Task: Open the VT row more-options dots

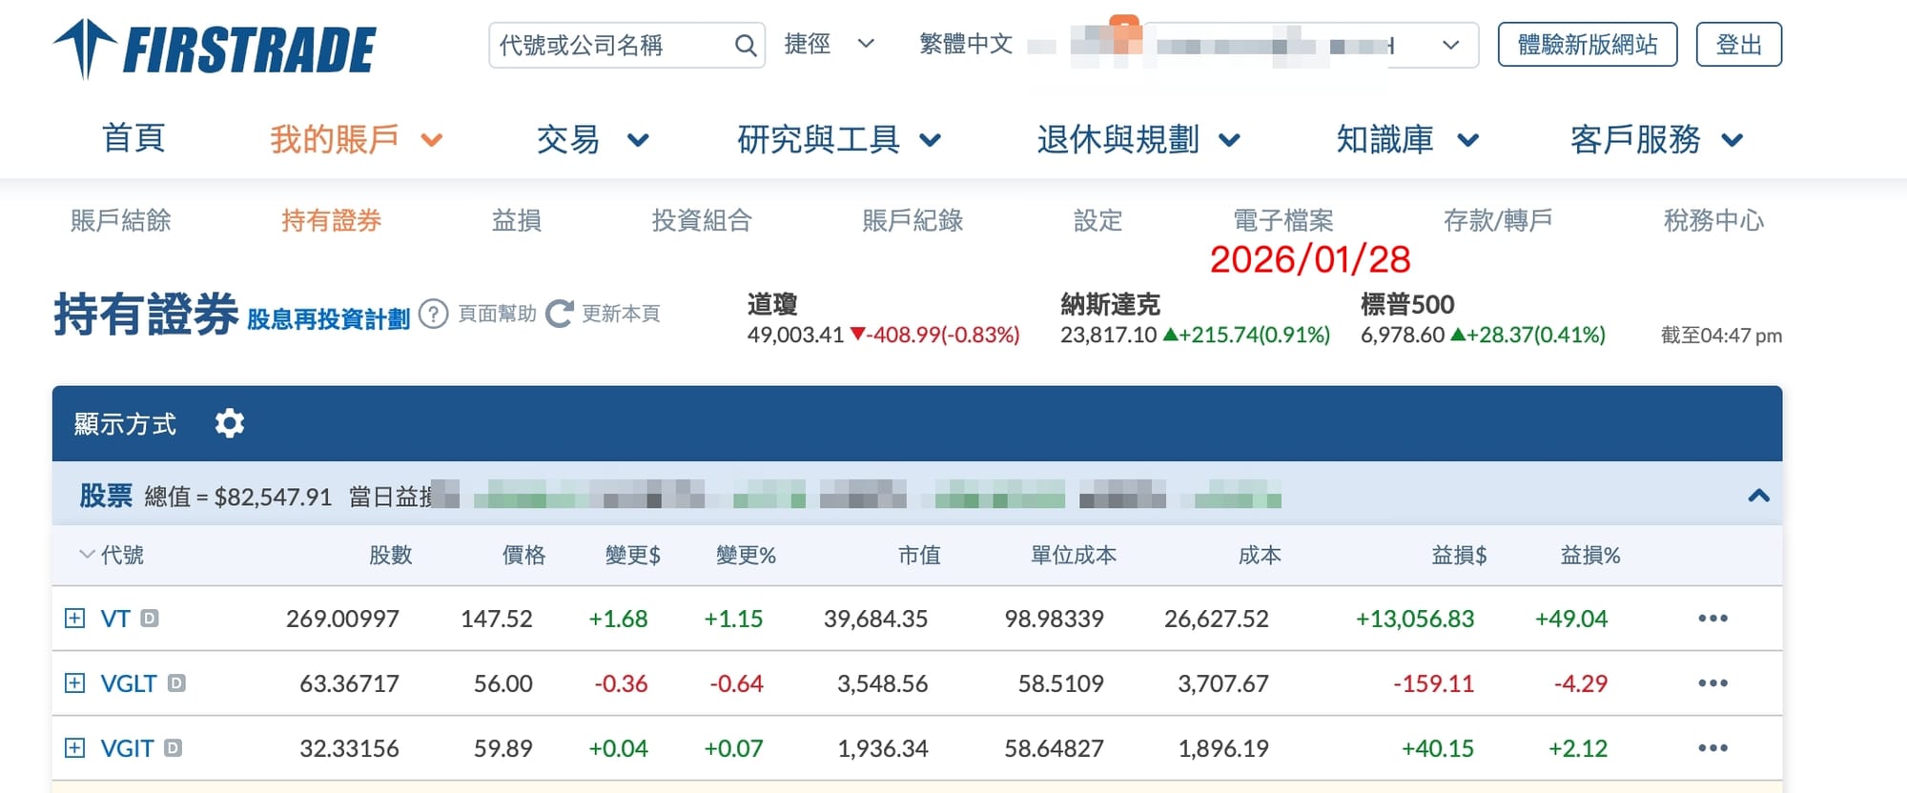Action: (1712, 619)
